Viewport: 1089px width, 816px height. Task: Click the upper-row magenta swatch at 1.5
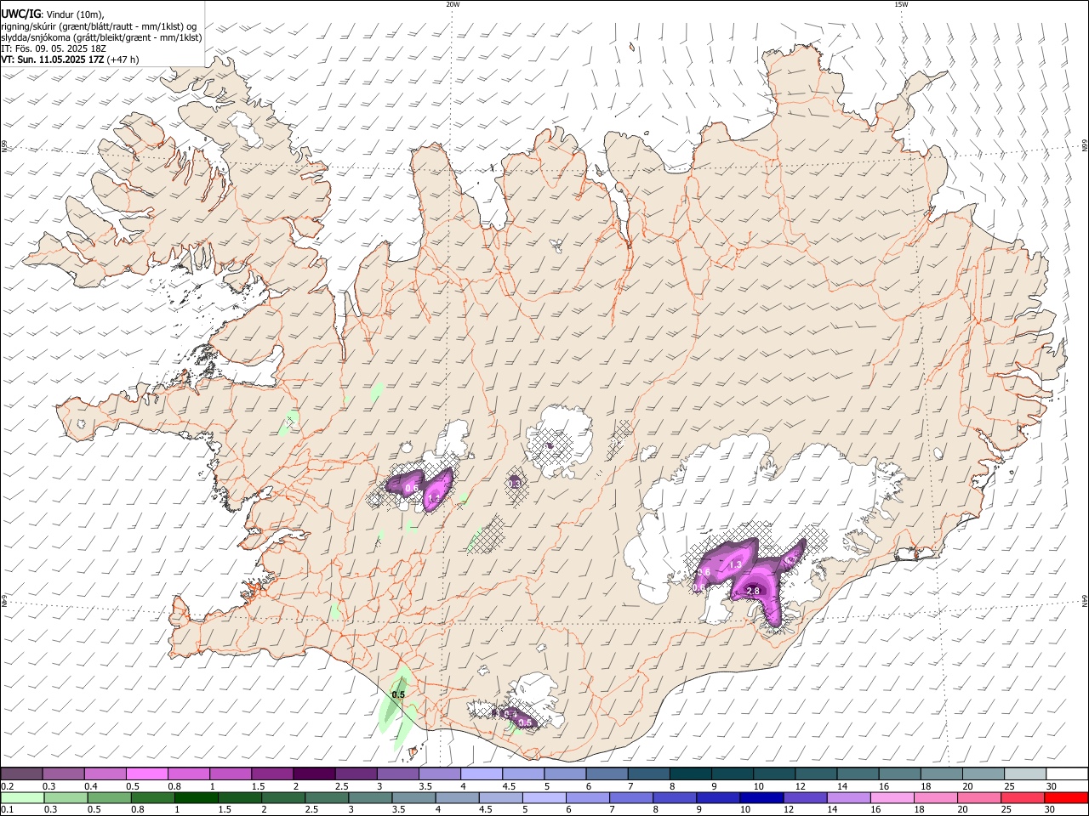(271, 773)
